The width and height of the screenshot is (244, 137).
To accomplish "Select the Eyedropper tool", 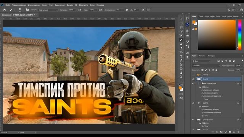I will [x=181, y=35].
